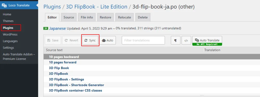Click the Sync button
The width and height of the screenshot is (260, 97).
pos(90,40)
